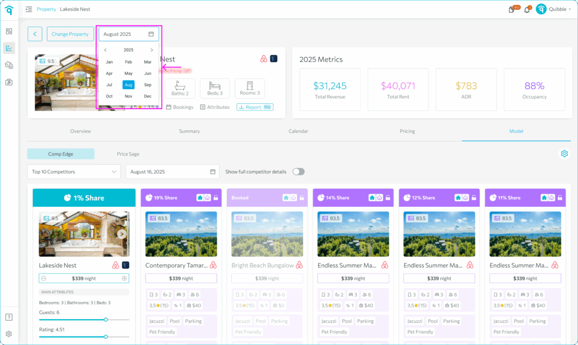
Task: Open the Attributes link
Action: (214, 107)
